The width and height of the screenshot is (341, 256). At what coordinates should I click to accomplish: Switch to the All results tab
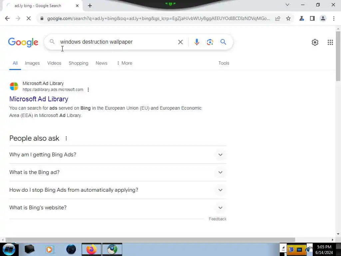(15, 63)
